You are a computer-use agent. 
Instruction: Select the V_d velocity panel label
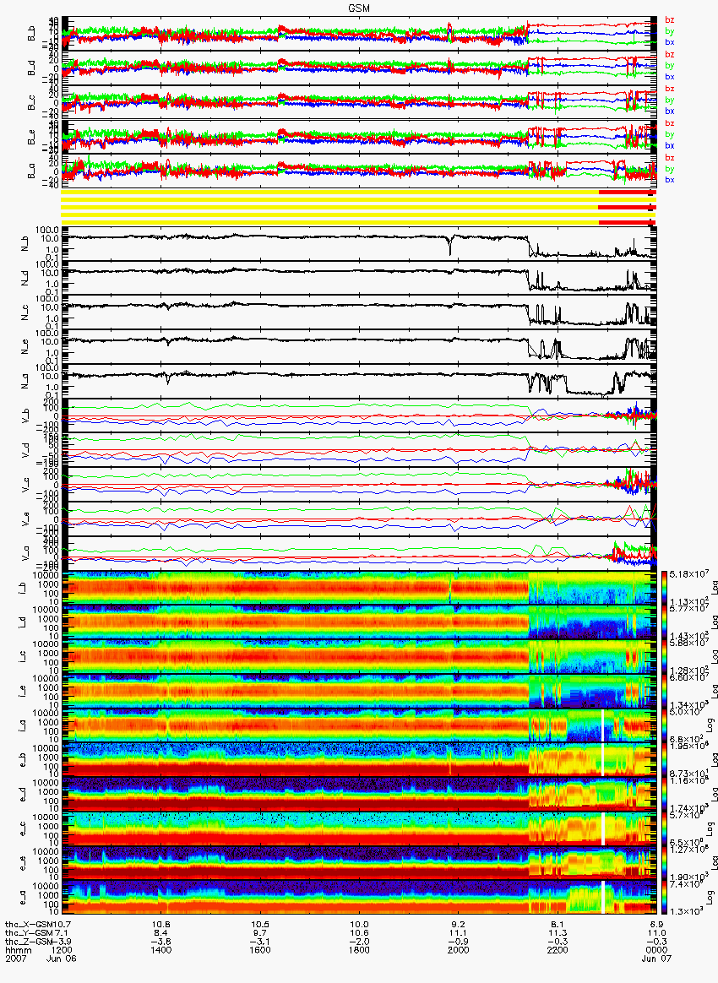[25, 449]
